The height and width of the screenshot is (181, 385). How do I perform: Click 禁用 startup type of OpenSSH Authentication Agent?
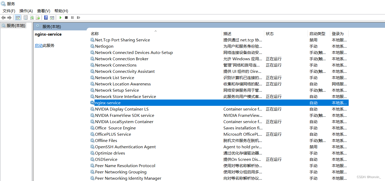[313, 147]
